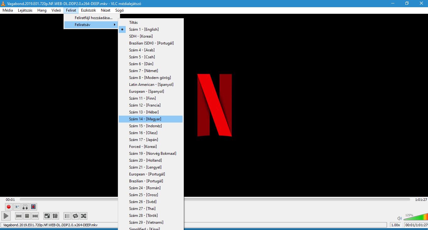This screenshot has height=230, width=428.
Task: Open the Hang menu
Action: tap(42, 10)
